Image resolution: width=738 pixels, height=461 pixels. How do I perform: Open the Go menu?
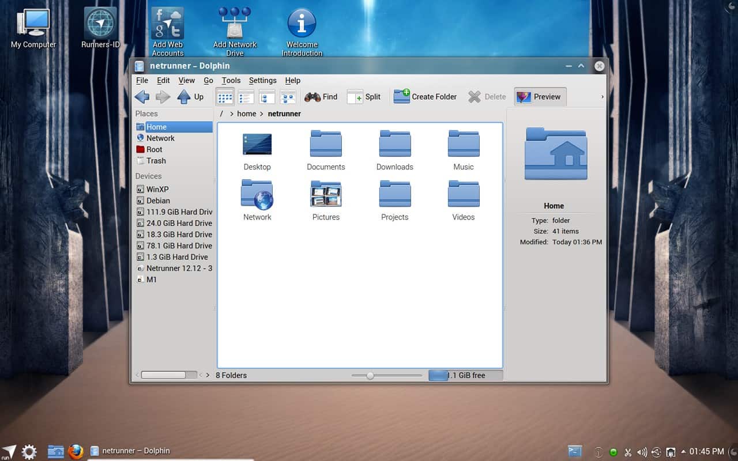click(x=208, y=81)
